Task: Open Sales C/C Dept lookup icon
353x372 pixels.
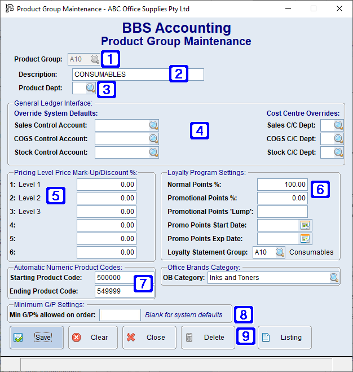Action: [x=338, y=125]
